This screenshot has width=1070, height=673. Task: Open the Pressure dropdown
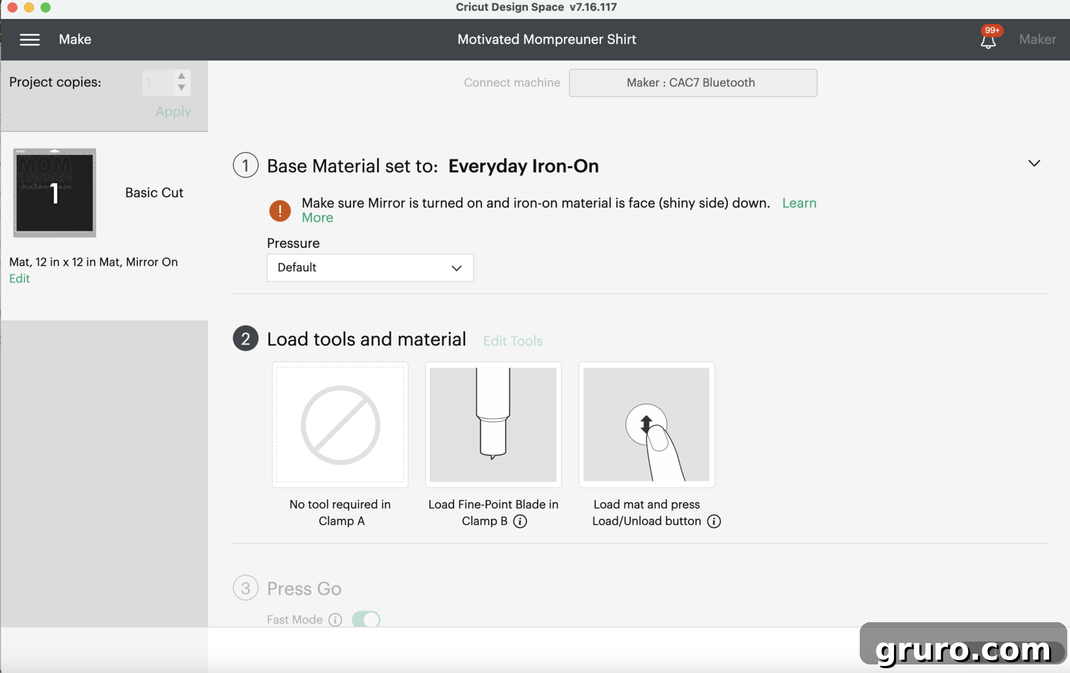point(370,267)
